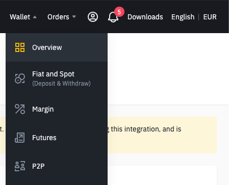Expand the Orders dropdown menu
Screen dimensions: 229x185
[62, 17]
